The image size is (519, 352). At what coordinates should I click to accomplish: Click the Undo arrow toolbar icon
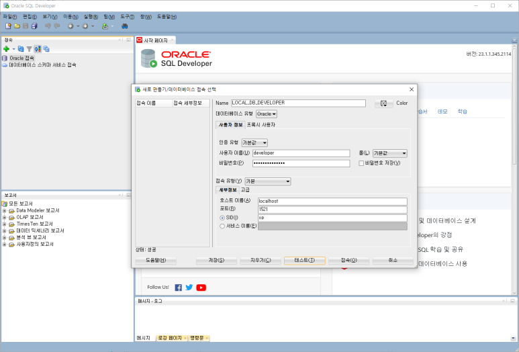coord(48,26)
